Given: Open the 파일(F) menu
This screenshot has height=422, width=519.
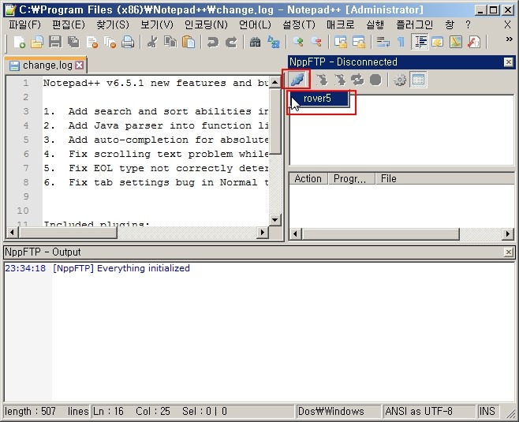Looking at the screenshot, I should click(x=24, y=24).
